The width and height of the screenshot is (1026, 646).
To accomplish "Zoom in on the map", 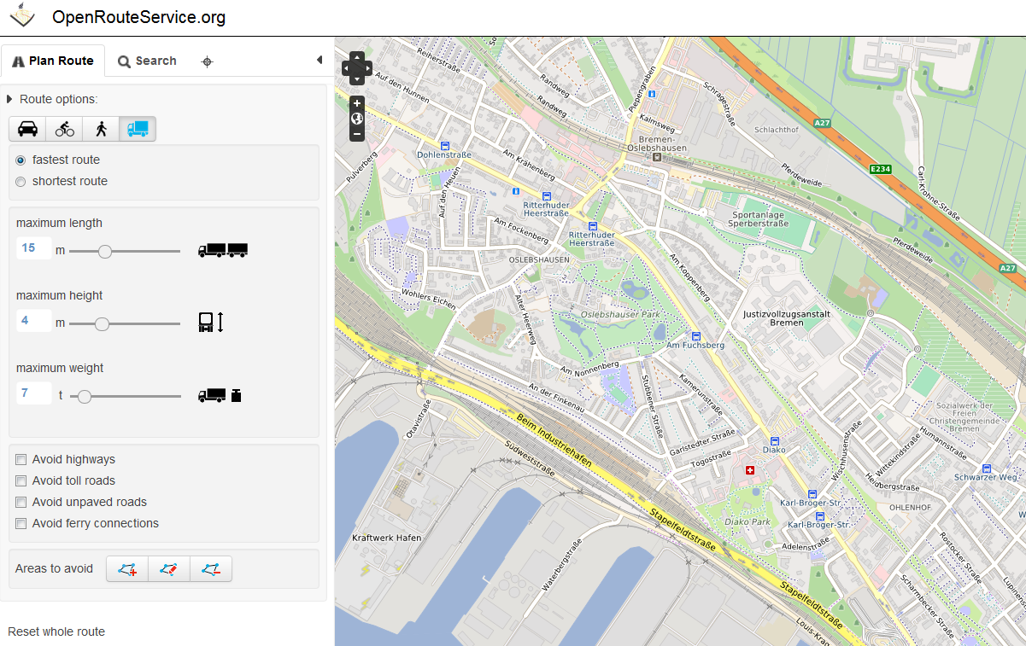I will 357,103.
